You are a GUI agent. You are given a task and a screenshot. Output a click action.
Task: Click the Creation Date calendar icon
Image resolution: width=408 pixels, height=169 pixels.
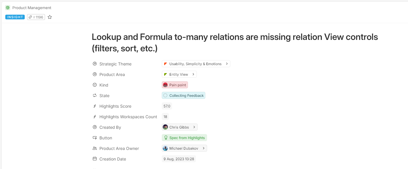coord(95,159)
